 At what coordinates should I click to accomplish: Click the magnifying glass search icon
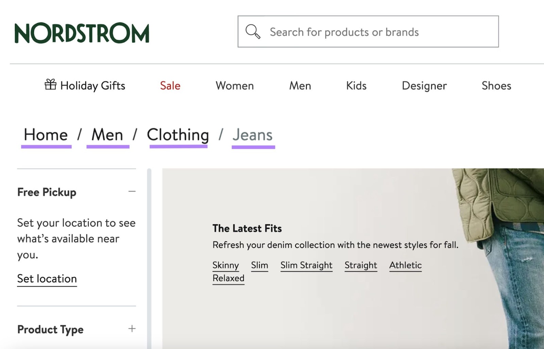pyautogui.click(x=252, y=31)
